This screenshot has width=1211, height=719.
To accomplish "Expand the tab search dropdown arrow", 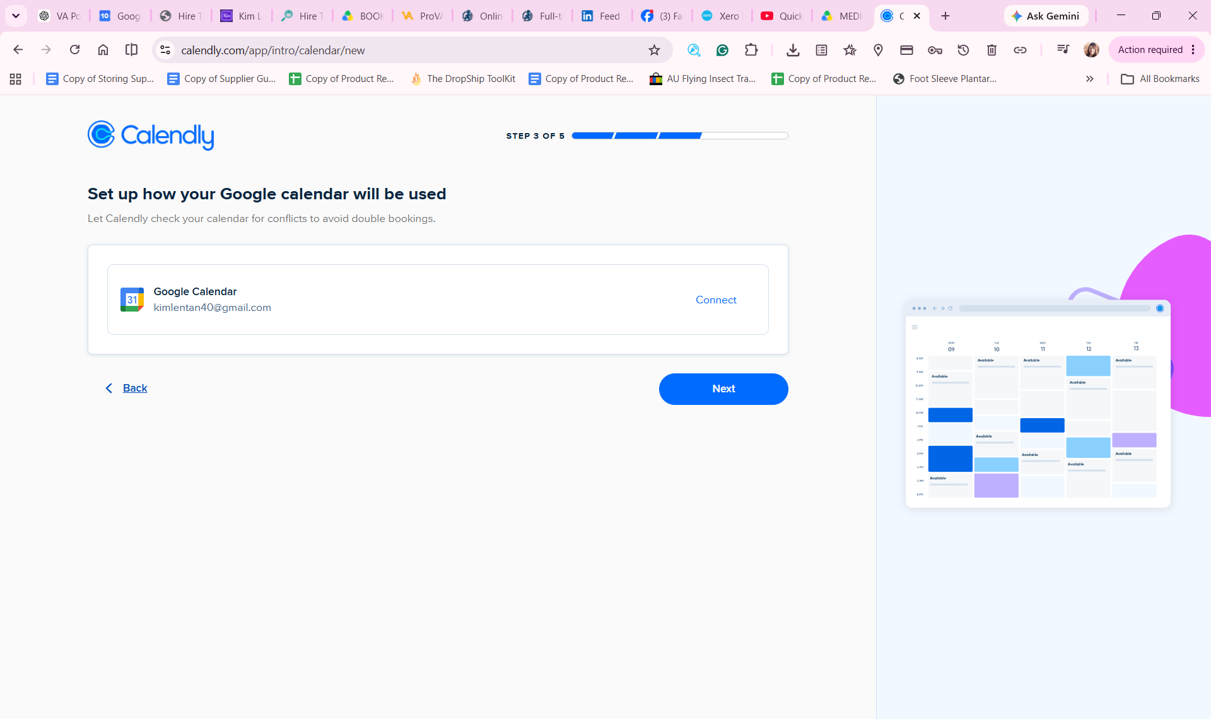I will pos(16,16).
